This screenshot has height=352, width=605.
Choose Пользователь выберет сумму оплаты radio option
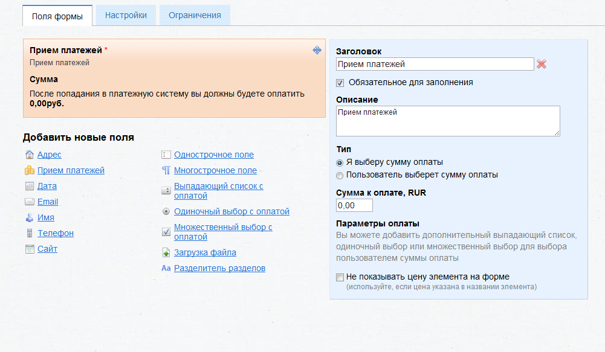coord(340,175)
